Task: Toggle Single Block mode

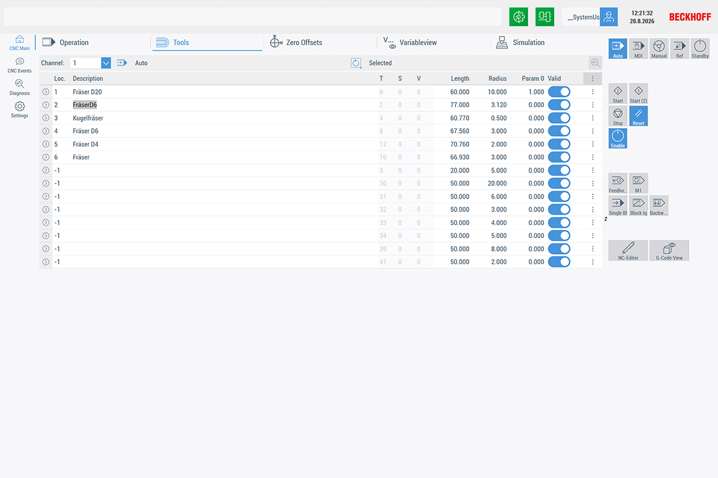Action: pyautogui.click(x=618, y=205)
